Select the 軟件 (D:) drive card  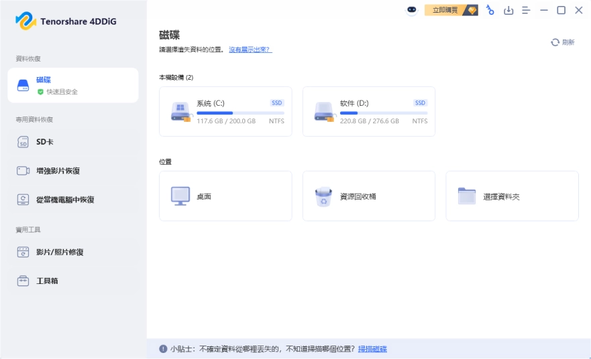(x=369, y=111)
